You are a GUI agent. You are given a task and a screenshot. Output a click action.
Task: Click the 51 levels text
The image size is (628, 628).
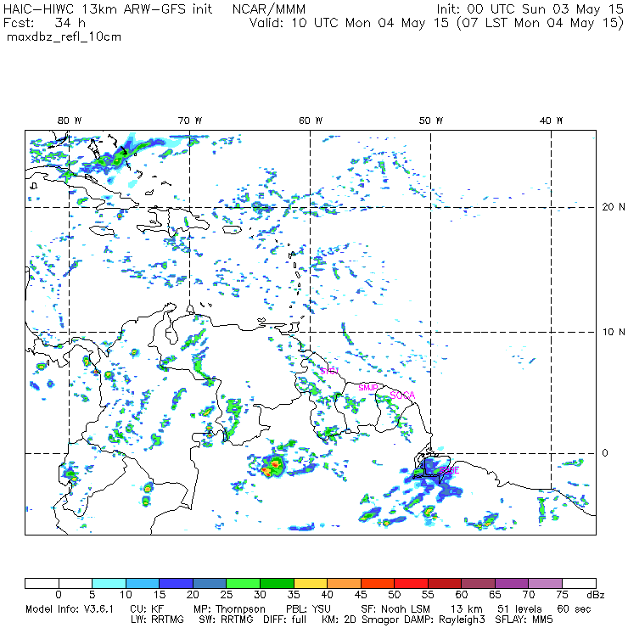(519, 609)
